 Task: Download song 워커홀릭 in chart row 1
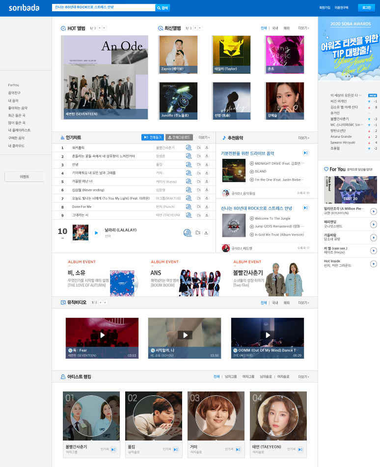(x=207, y=148)
